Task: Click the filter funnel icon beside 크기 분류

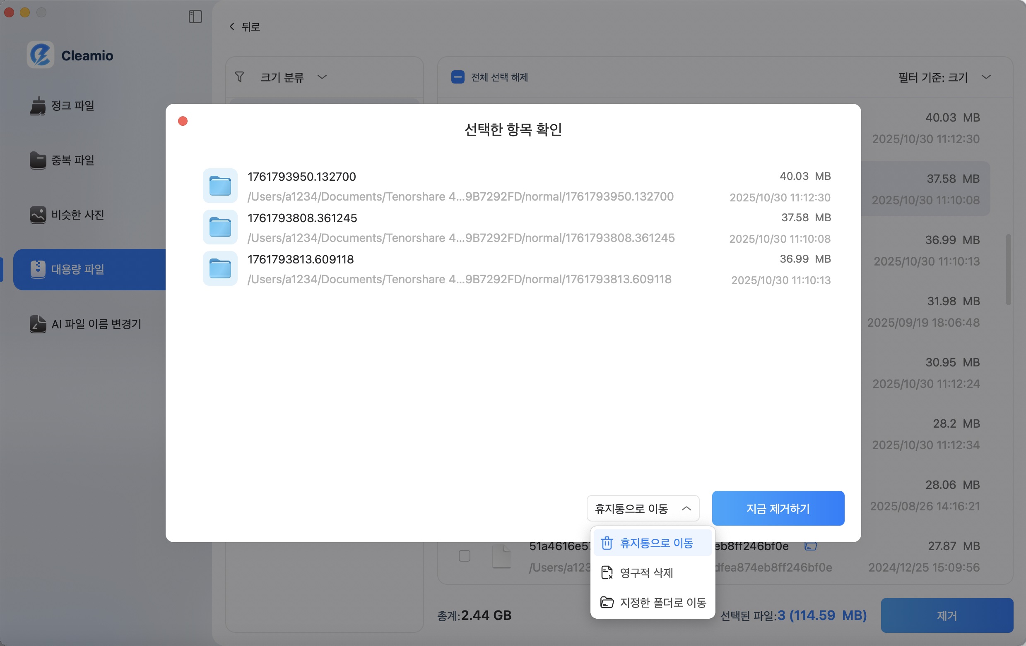Action: [x=240, y=77]
